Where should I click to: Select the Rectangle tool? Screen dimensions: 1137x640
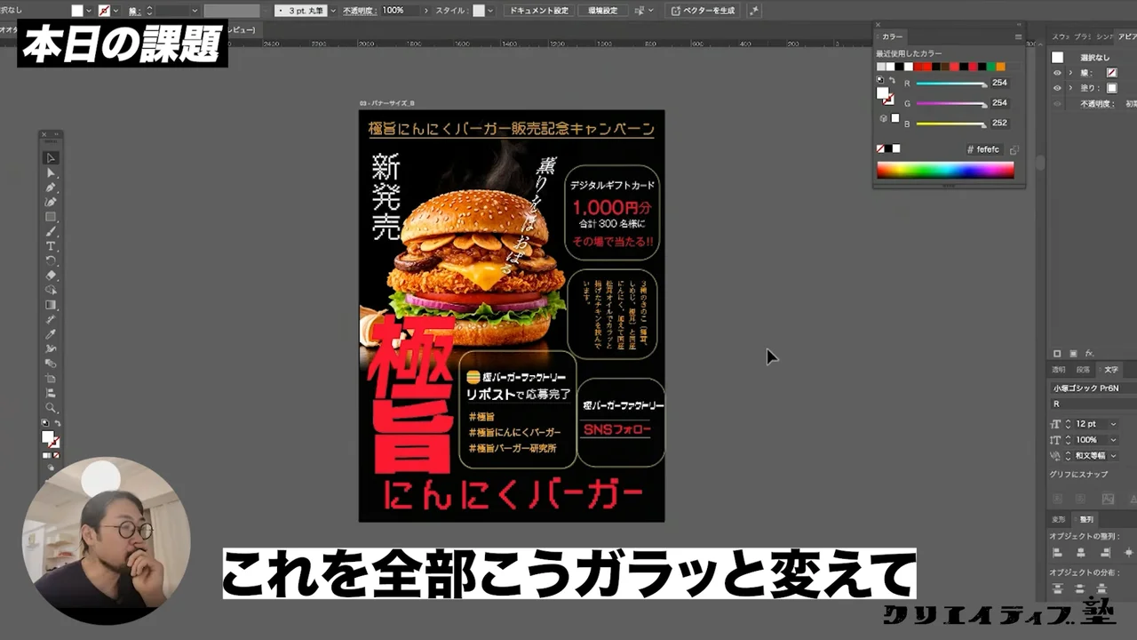click(51, 217)
